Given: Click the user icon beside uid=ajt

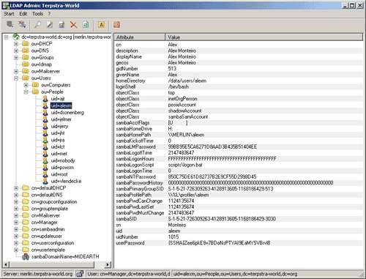Looking at the screenshot, I should point(45,99).
